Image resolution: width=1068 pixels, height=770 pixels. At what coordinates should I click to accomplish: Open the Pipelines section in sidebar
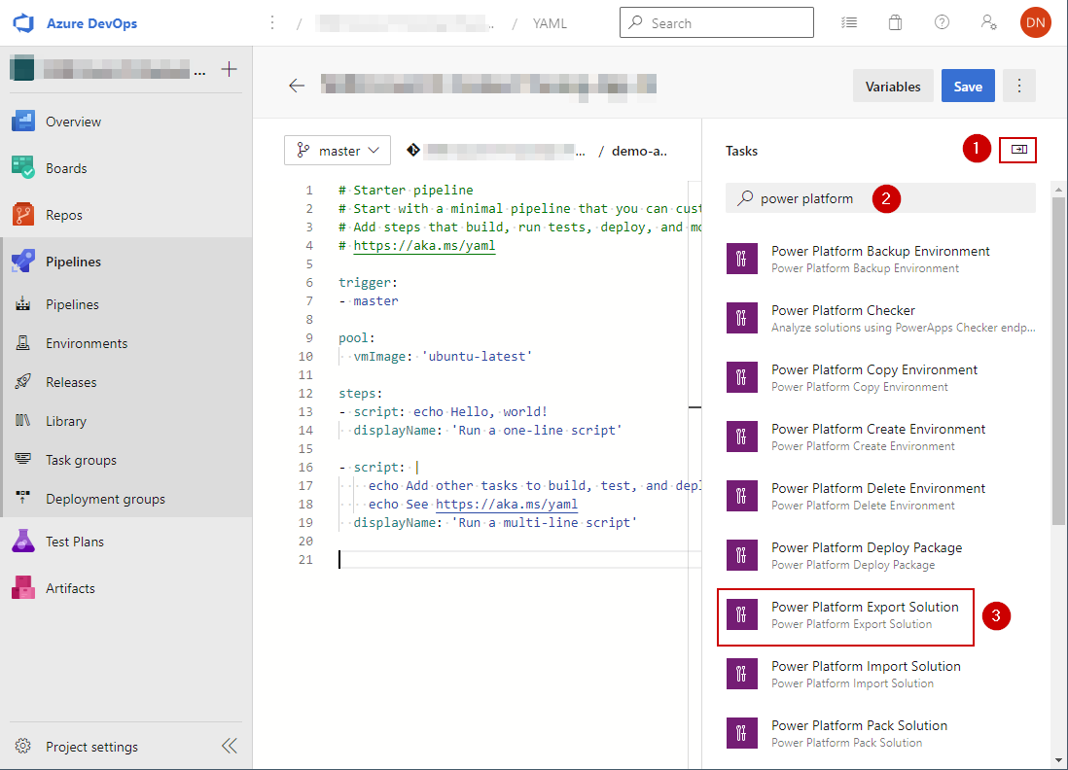coord(73,261)
